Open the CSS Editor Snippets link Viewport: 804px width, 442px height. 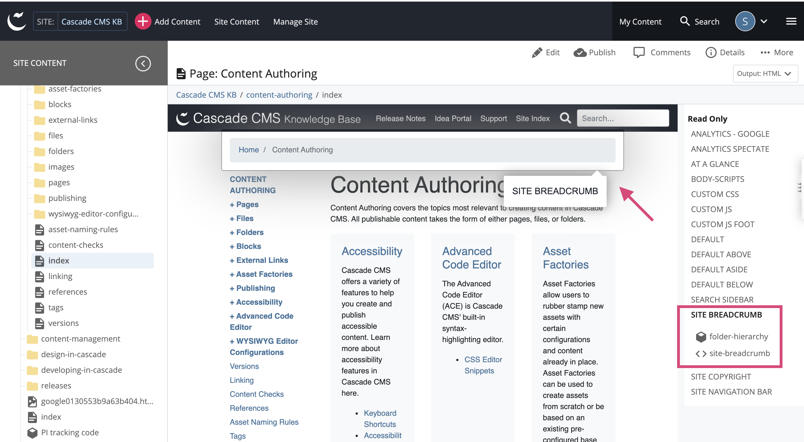click(x=483, y=365)
